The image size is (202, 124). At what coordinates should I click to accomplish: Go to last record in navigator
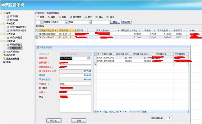tap(123, 111)
